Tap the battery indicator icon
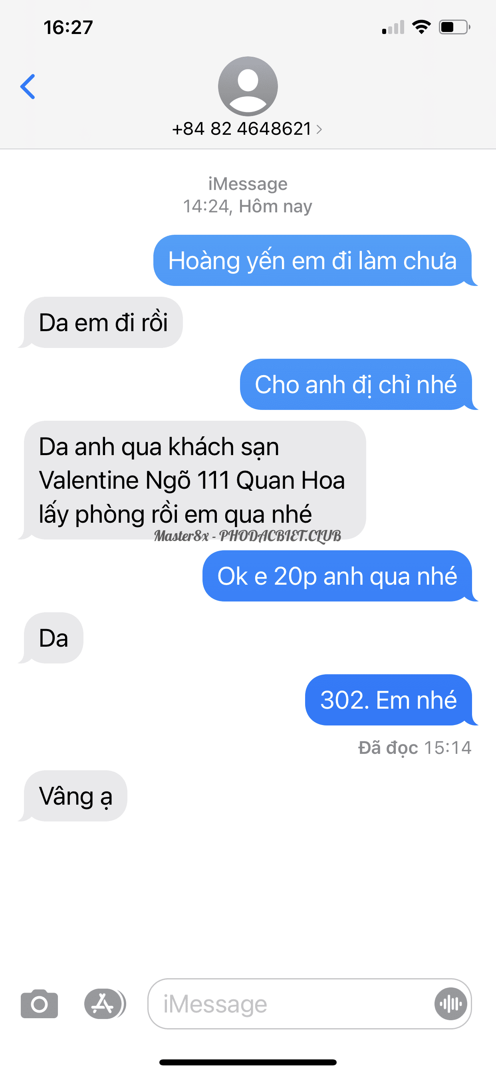The width and height of the screenshot is (496, 1075). click(454, 27)
